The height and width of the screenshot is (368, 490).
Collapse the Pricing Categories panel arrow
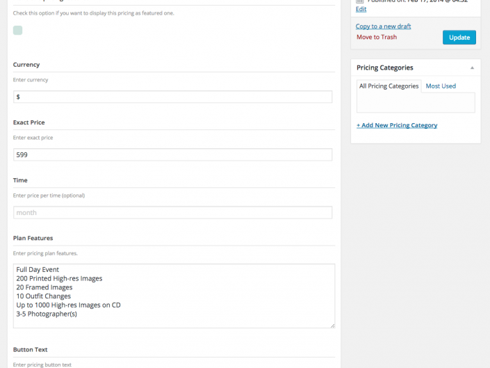pyautogui.click(x=472, y=68)
